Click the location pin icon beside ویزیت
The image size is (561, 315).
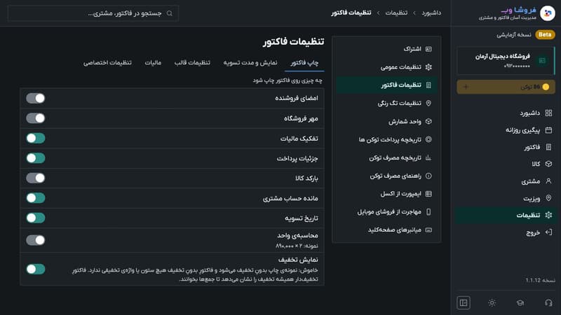548,198
